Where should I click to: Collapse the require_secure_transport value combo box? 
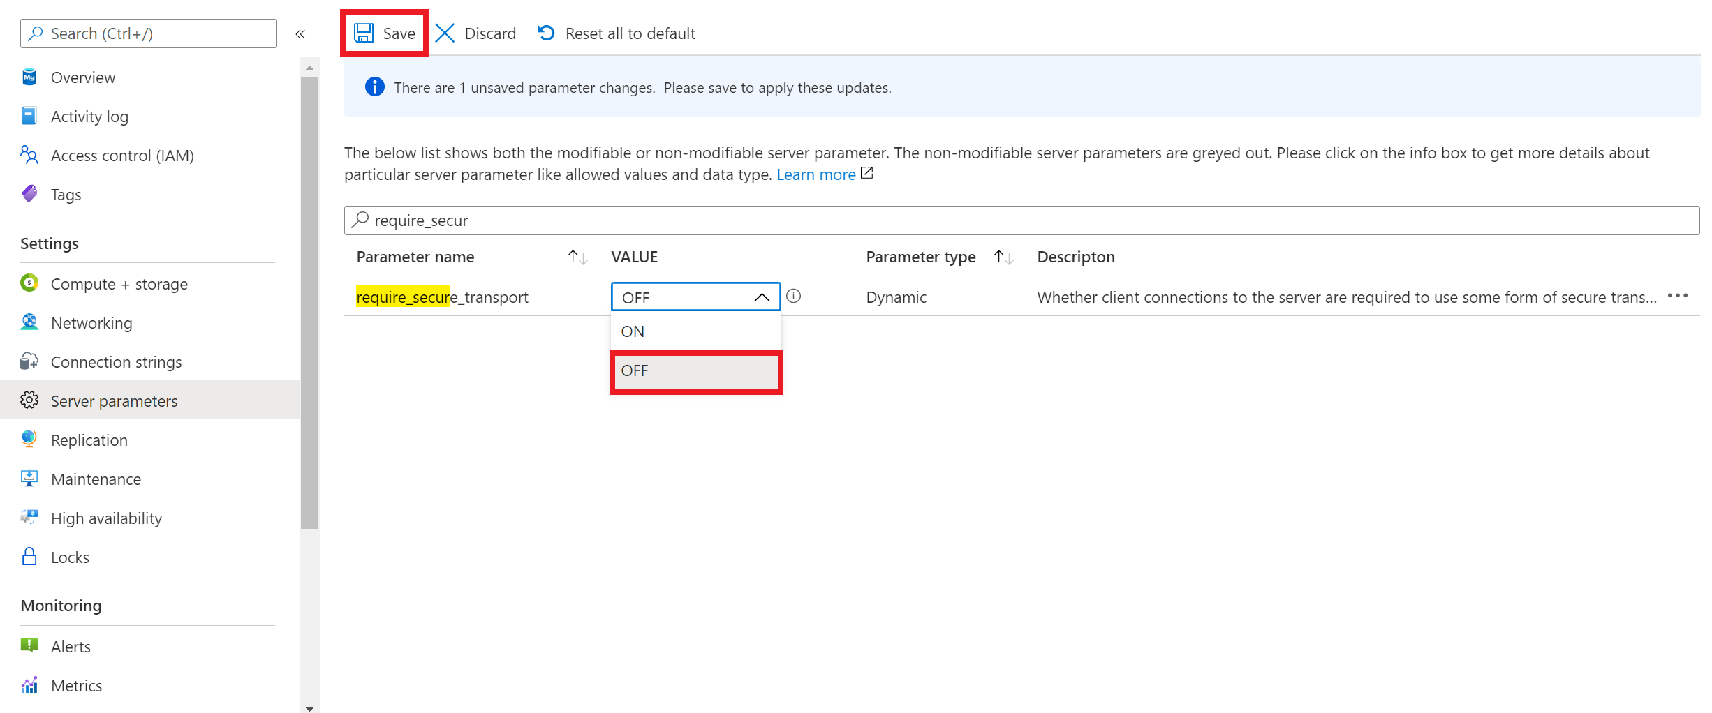click(x=761, y=297)
